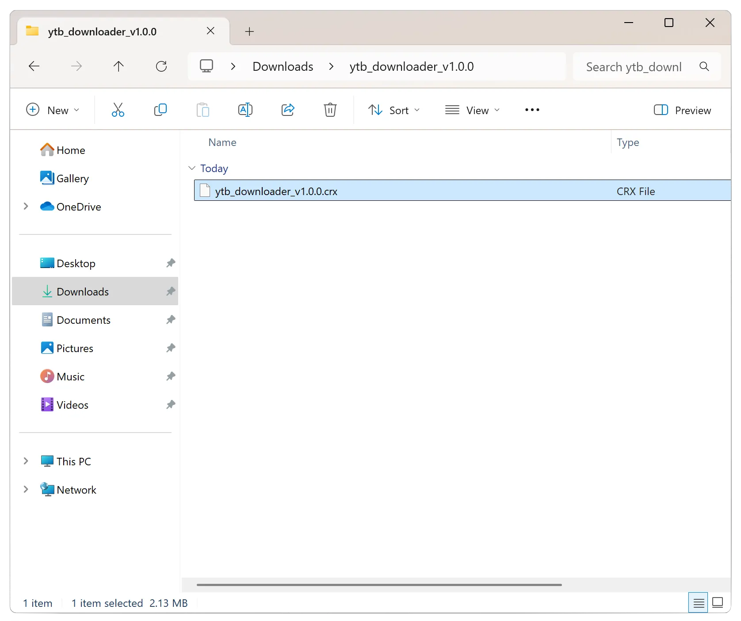Click Downloads breadcrumb in address bar

(283, 66)
